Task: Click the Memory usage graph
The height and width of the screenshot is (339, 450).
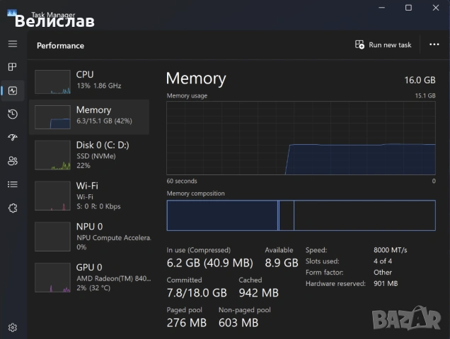Action: [x=301, y=138]
